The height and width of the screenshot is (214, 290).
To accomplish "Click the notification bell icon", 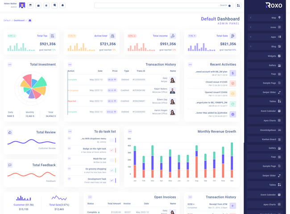I will pos(62,5).
